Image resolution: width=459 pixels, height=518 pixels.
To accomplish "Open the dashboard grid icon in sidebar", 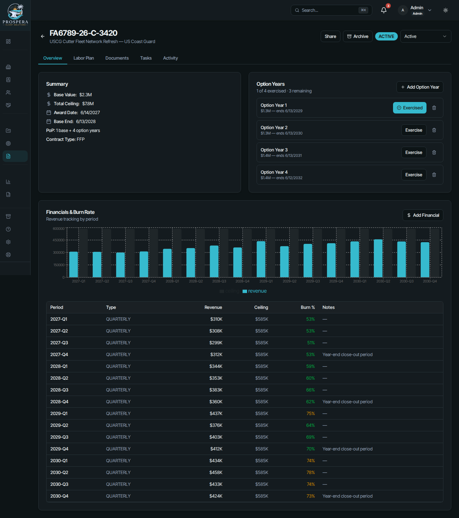I will pos(8,41).
